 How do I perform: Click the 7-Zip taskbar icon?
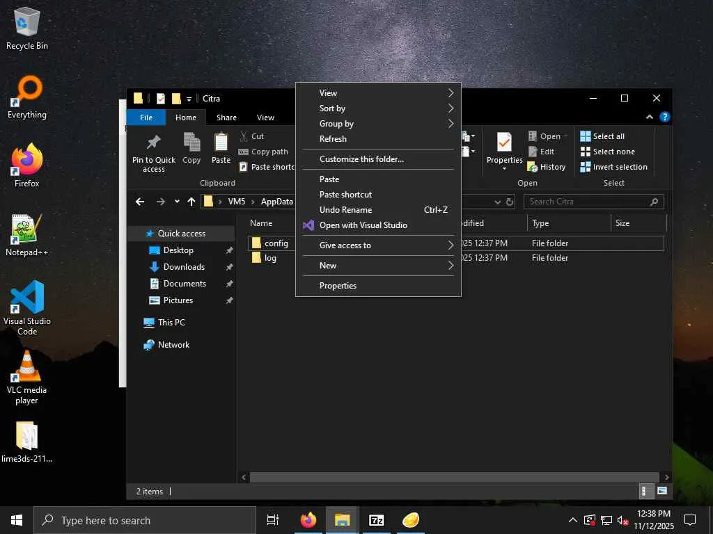point(376,520)
